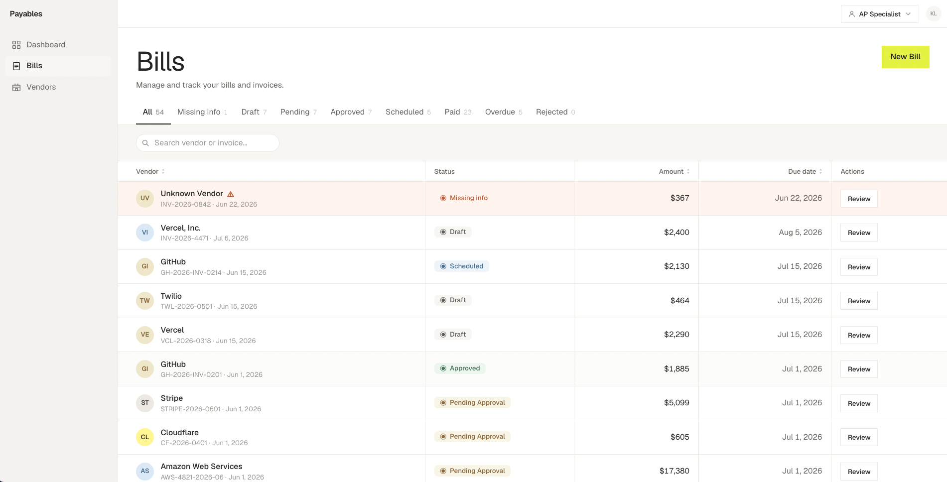Click Pending Approval badge for Cloudflare
Screen dimensions: 947x482
coord(472,437)
